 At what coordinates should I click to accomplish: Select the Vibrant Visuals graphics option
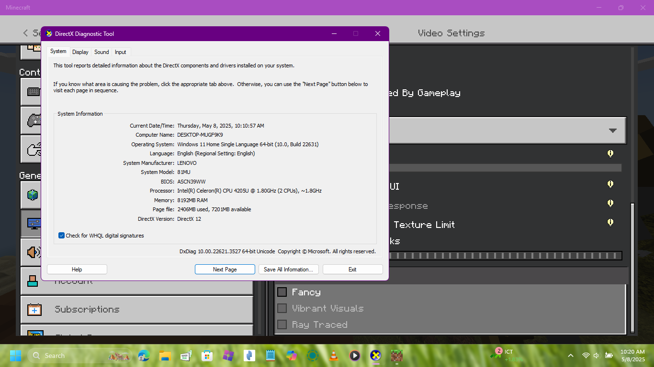[x=282, y=308]
